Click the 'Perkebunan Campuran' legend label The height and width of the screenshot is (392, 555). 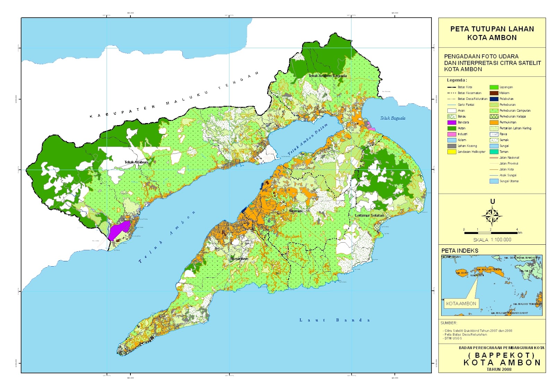tap(515, 111)
